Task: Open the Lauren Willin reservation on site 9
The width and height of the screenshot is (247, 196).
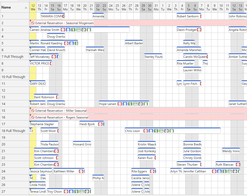Action: click(192, 70)
